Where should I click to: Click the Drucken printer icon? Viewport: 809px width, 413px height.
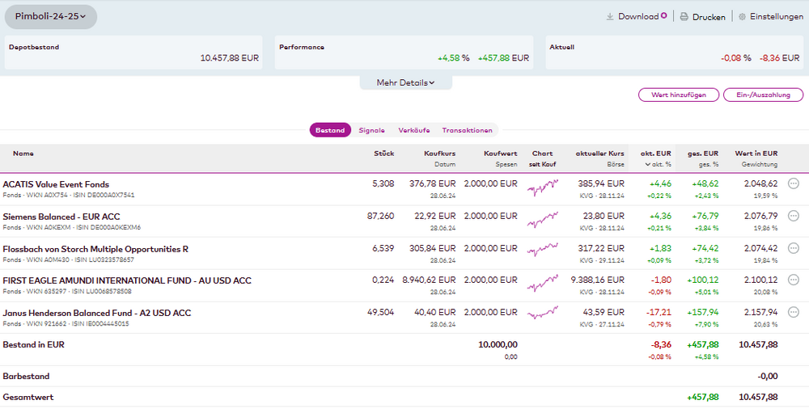click(x=684, y=16)
